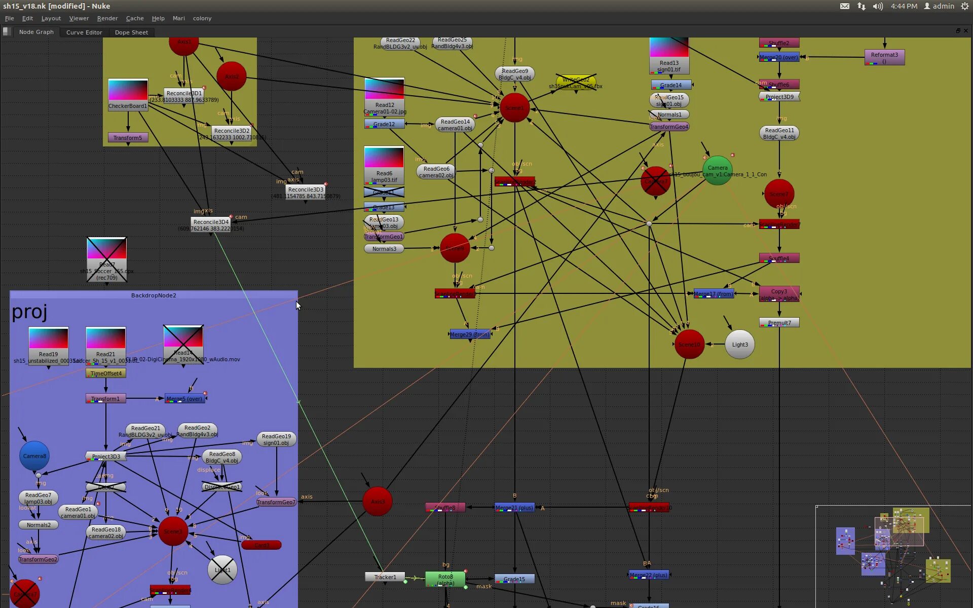Select the blue Camera8 node

click(x=34, y=455)
